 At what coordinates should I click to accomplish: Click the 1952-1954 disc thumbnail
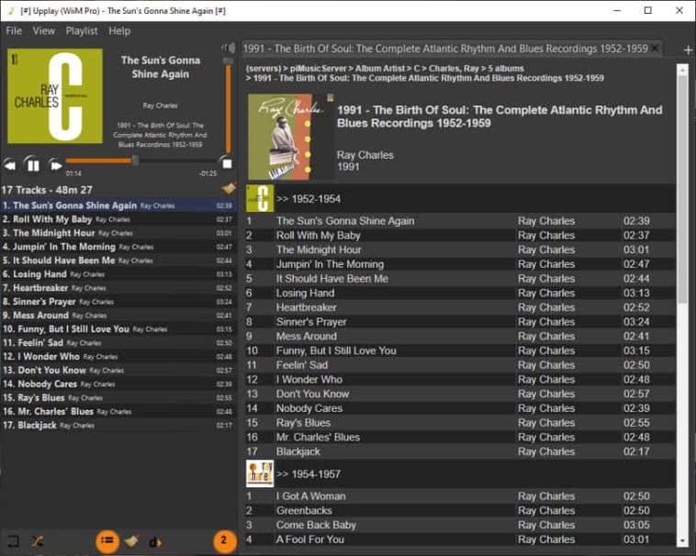point(260,198)
